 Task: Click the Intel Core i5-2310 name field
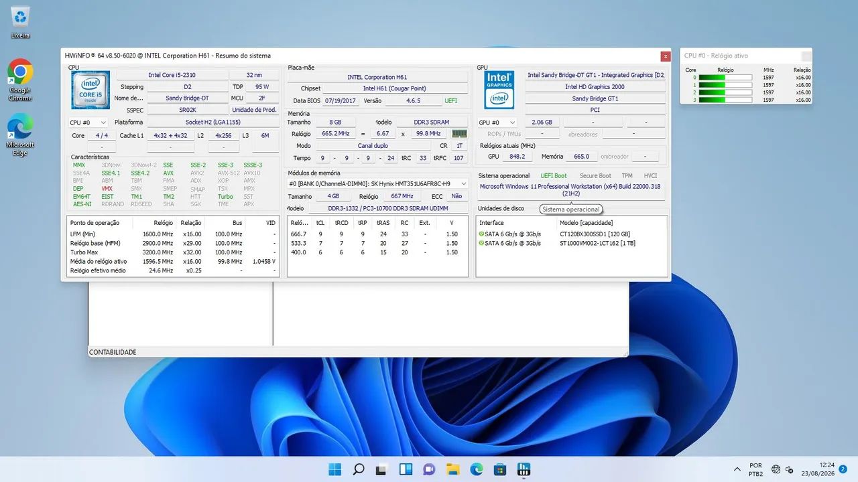(x=172, y=75)
